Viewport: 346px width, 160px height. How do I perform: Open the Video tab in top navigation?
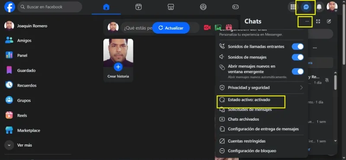[138, 7]
